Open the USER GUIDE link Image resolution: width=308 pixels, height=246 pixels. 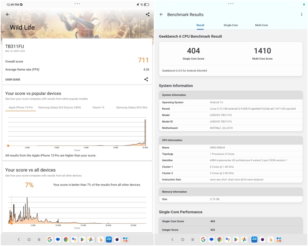[13, 80]
